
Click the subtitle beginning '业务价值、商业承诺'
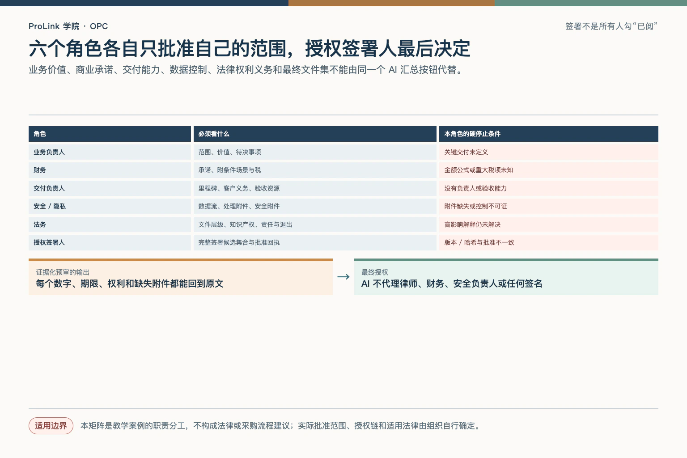246,70
